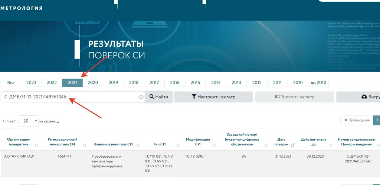
Task: Sort by Организация-поверитель column arrows
Action: point(37,145)
